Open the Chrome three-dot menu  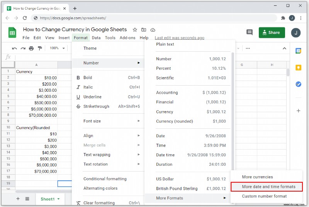click(301, 18)
